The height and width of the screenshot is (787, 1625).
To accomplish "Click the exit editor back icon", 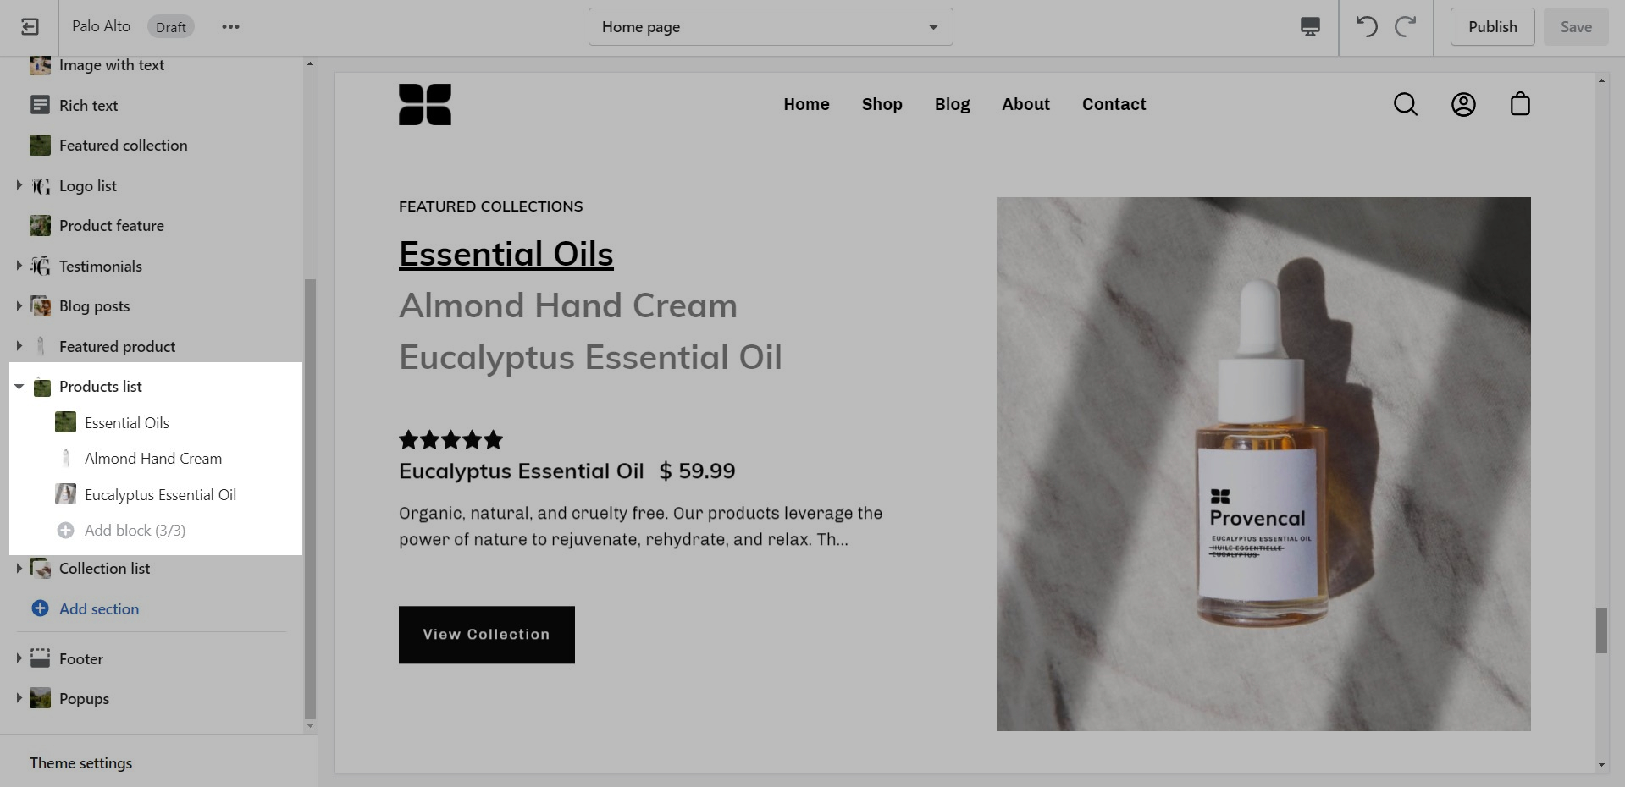I will [x=30, y=27].
